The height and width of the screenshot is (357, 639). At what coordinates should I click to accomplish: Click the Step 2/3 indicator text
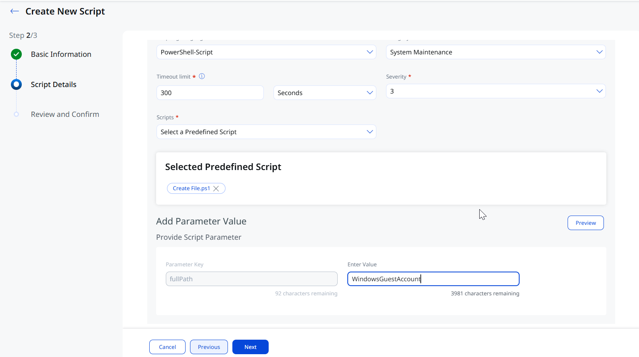tap(23, 35)
